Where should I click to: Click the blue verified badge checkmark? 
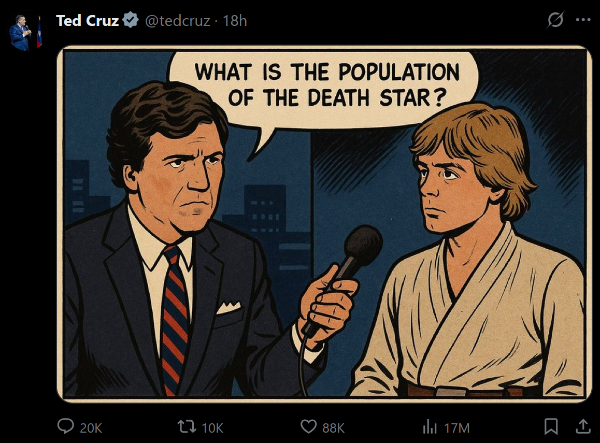point(131,20)
